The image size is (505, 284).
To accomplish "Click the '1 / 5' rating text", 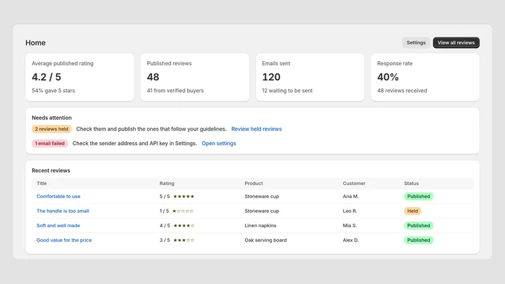I will pyautogui.click(x=164, y=211).
